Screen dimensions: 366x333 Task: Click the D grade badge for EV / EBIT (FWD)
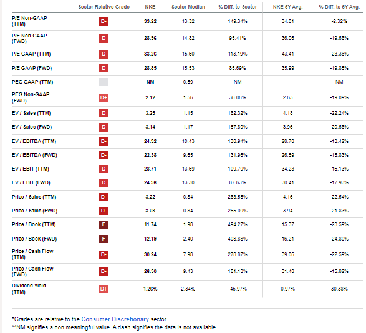(x=104, y=182)
